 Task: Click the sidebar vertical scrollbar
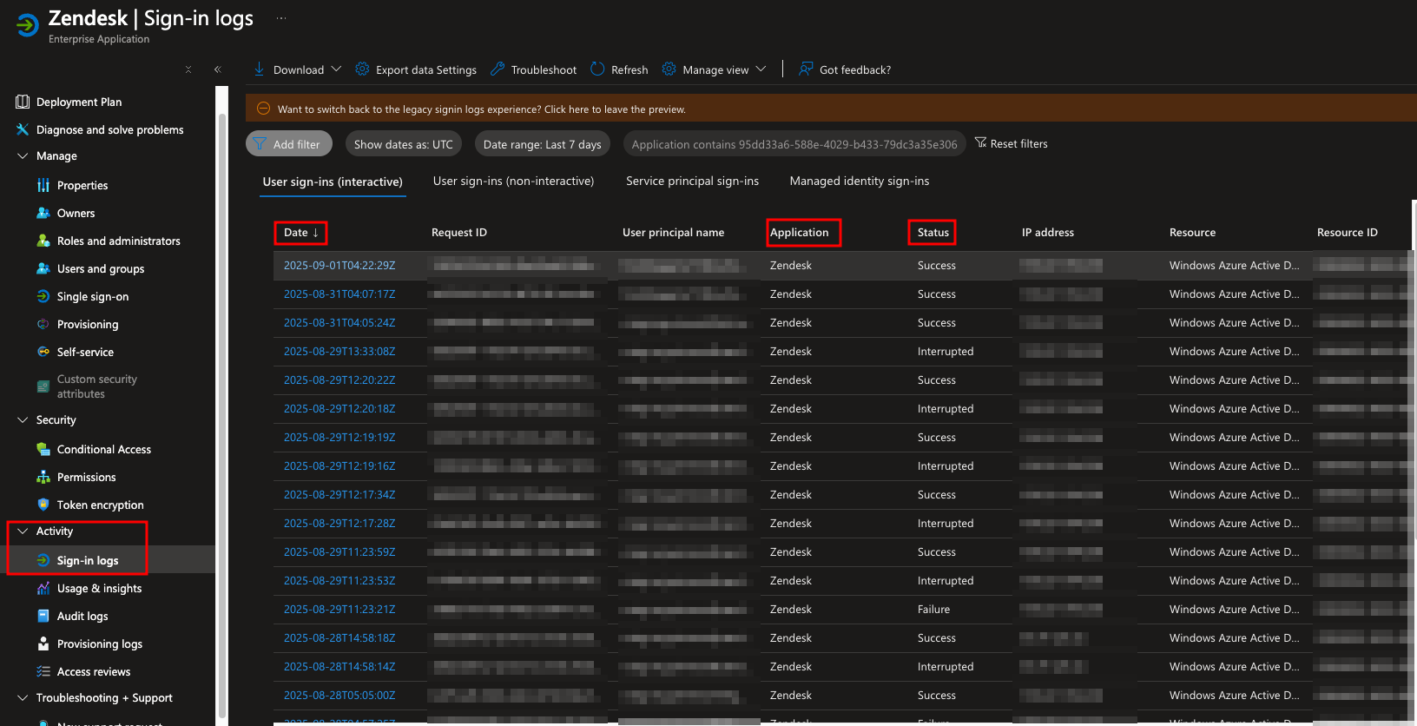[222, 415]
